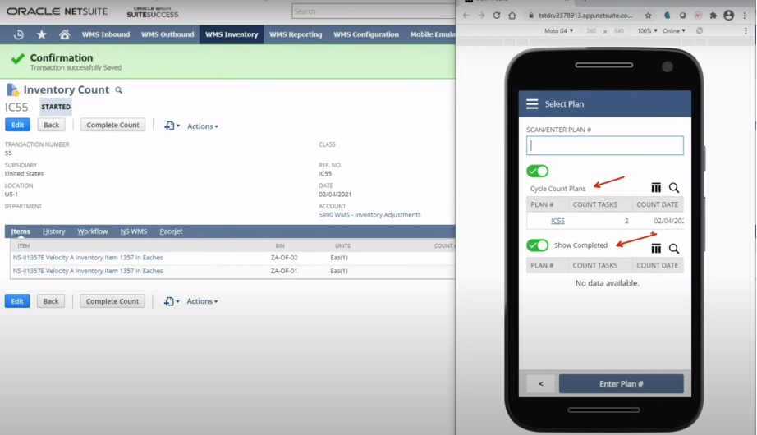Switch to the Pacejet subtab
Screen dimensions: 757x435
(x=171, y=231)
